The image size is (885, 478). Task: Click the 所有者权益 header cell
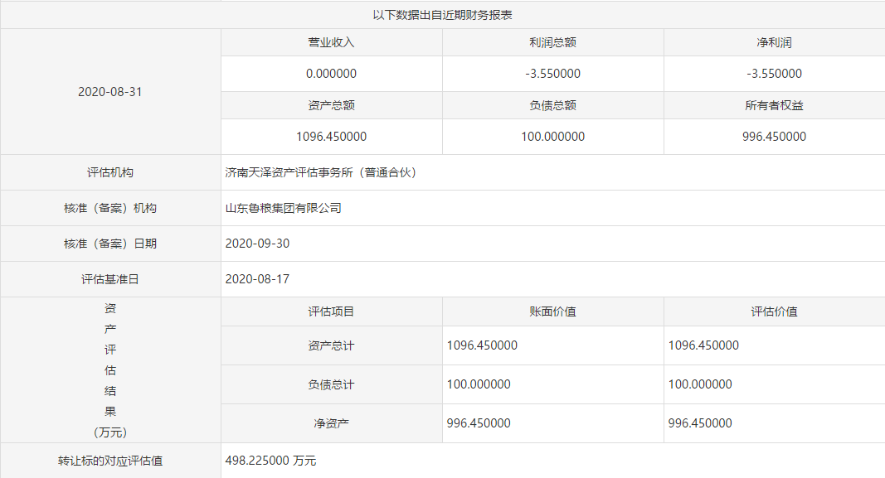(774, 105)
